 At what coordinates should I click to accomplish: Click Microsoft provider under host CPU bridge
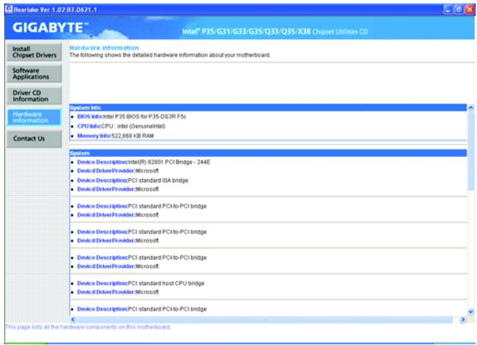pos(118,292)
